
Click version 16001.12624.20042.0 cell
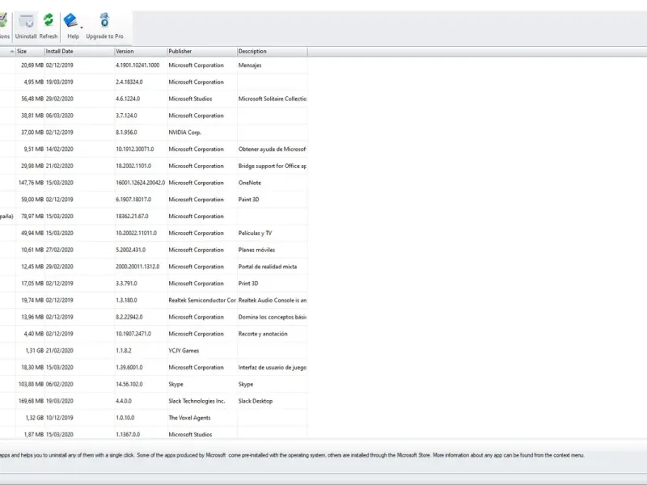[140, 183]
